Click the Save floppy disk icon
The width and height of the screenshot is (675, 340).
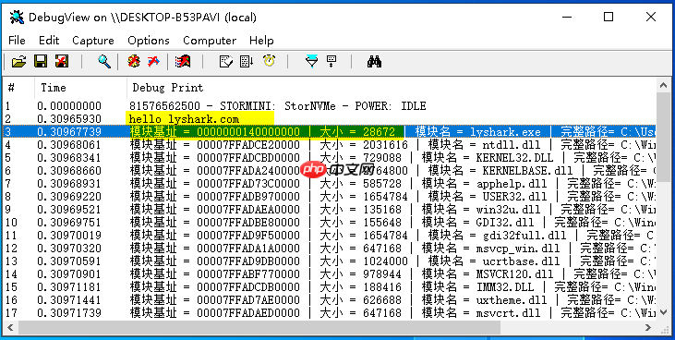(41, 62)
